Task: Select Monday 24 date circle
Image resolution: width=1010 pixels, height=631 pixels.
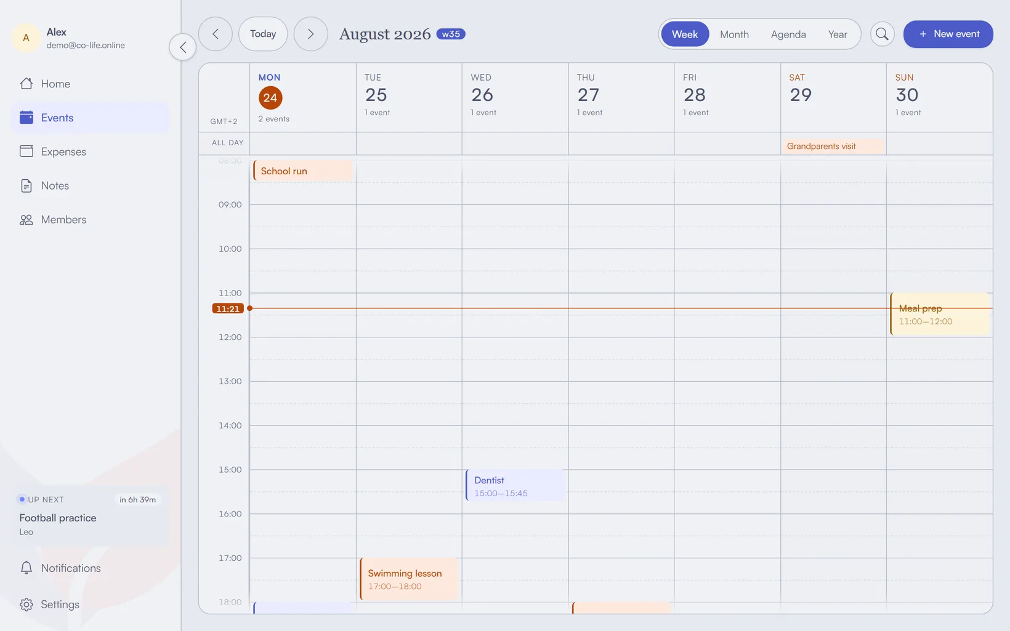Action: coord(270,97)
